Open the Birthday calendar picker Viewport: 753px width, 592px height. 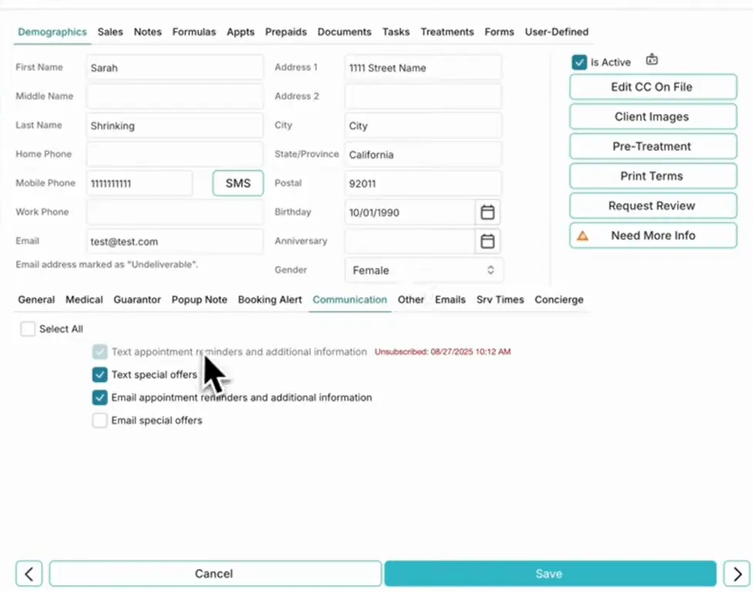pyautogui.click(x=487, y=212)
